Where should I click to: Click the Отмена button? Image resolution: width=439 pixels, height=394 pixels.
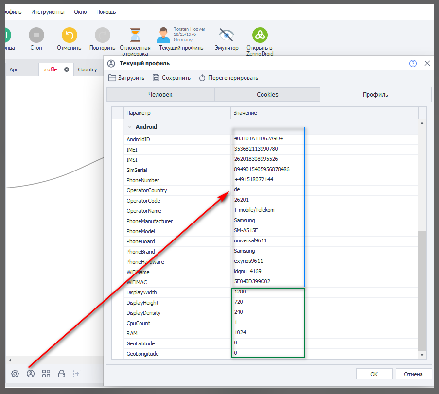pyautogui.click(x=413, y=374)
